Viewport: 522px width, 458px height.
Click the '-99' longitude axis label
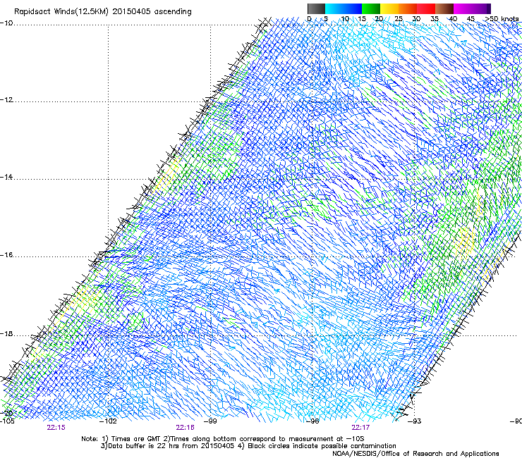click(210, 421)
